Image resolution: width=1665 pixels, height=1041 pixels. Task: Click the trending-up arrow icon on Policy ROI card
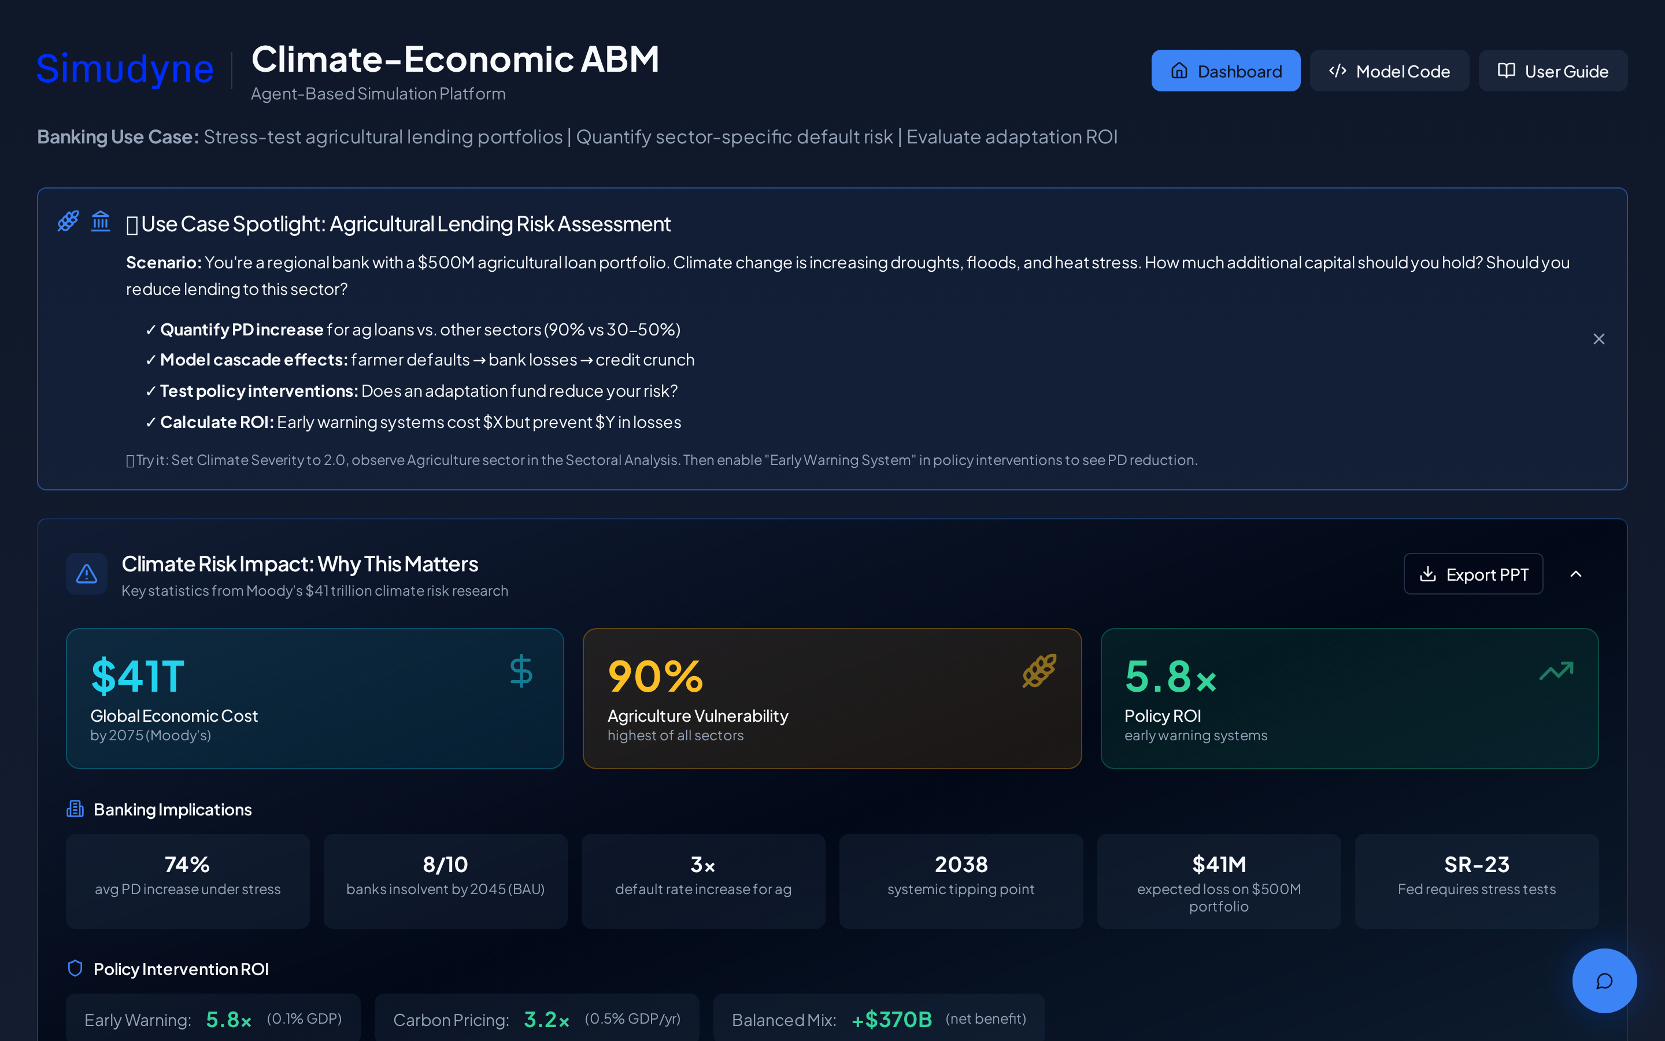pyautogui.click(x=1556, y=671)
